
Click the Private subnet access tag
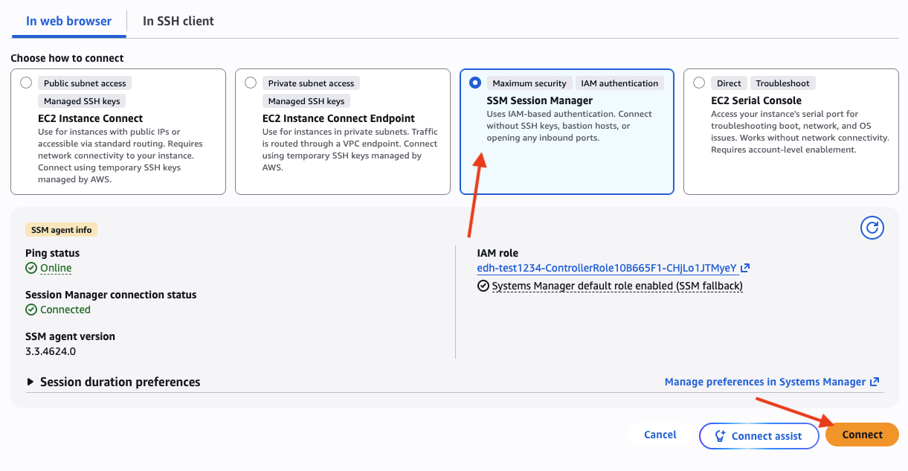tap(311, 83)
